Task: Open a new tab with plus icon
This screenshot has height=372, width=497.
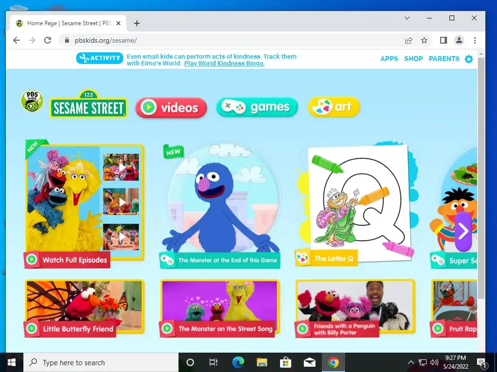Action: (136, 23)
